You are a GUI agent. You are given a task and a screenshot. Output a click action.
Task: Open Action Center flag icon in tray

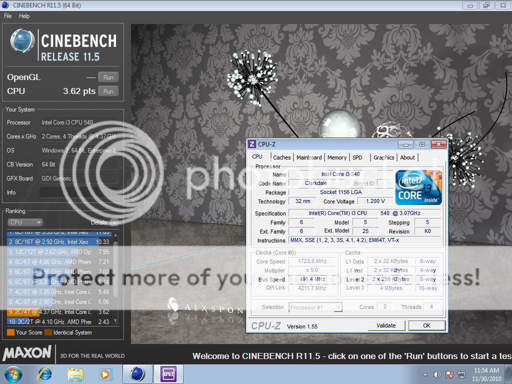pyautogui.click(x=449, y=374)
